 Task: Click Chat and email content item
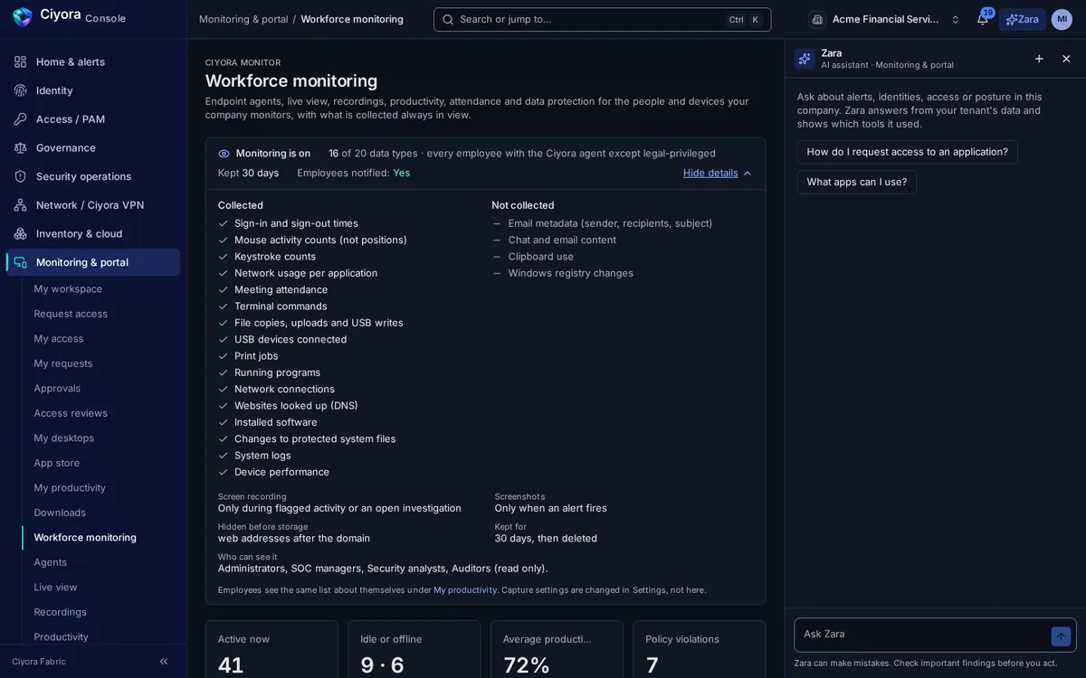pyautogui.click(x=562, y=240)
